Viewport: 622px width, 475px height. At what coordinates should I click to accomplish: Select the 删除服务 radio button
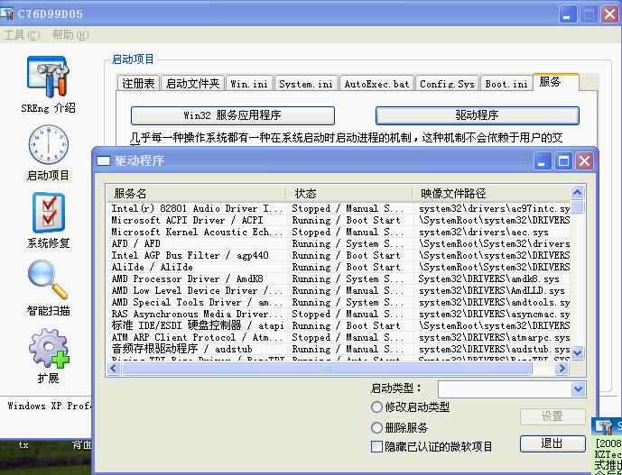coord(376,428)
